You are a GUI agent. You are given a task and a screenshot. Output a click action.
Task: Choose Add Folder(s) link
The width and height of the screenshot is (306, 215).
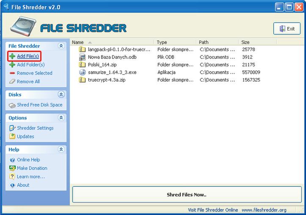click(x=31, y=65)
